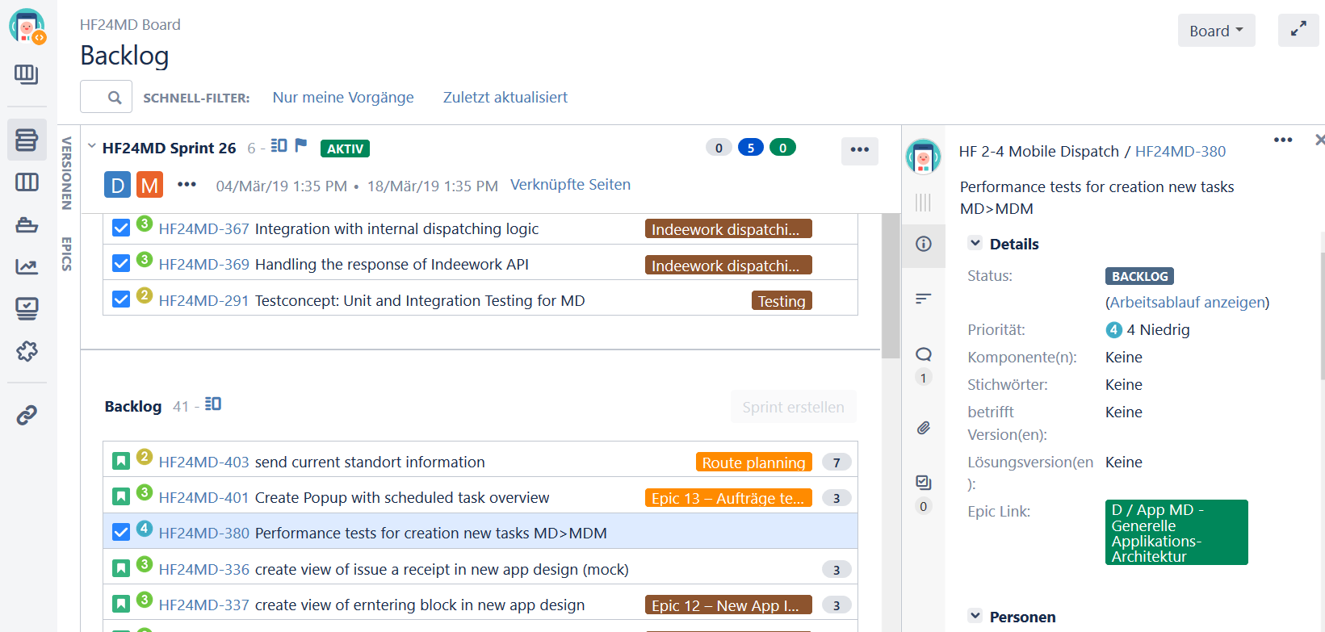Click the attachments paperclip icon
This screenshot has height=632, width=1325.
point(924,428)
